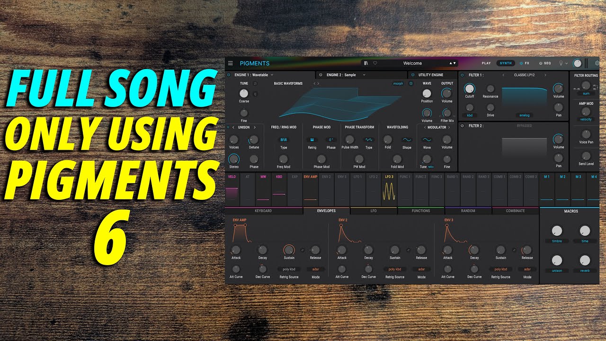Screen dimensions: 606x341
Task: Select Freq/Ring Mod Type waveform icon
Action: pyautogui.click(x=284, y=140)
